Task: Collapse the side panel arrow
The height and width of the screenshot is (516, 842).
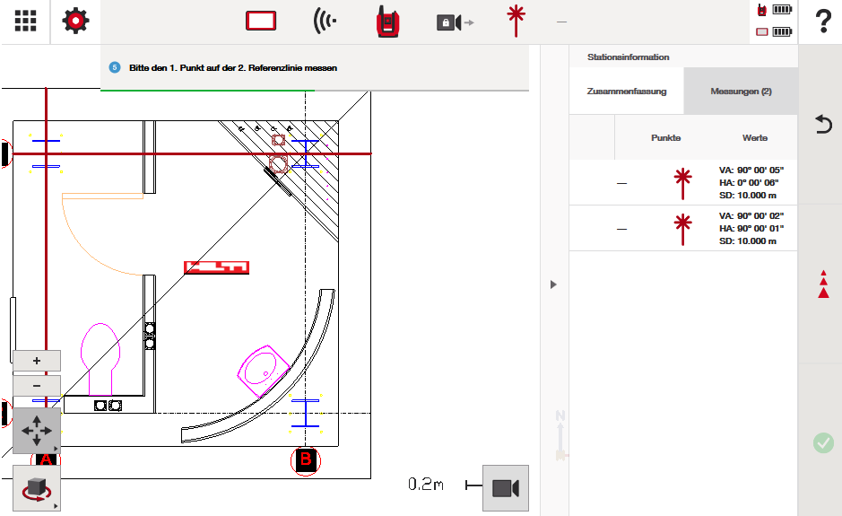Action: click(x=553, y=284)
